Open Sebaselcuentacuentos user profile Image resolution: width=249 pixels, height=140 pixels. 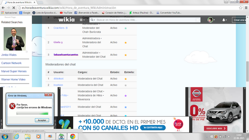click(66, 54)
